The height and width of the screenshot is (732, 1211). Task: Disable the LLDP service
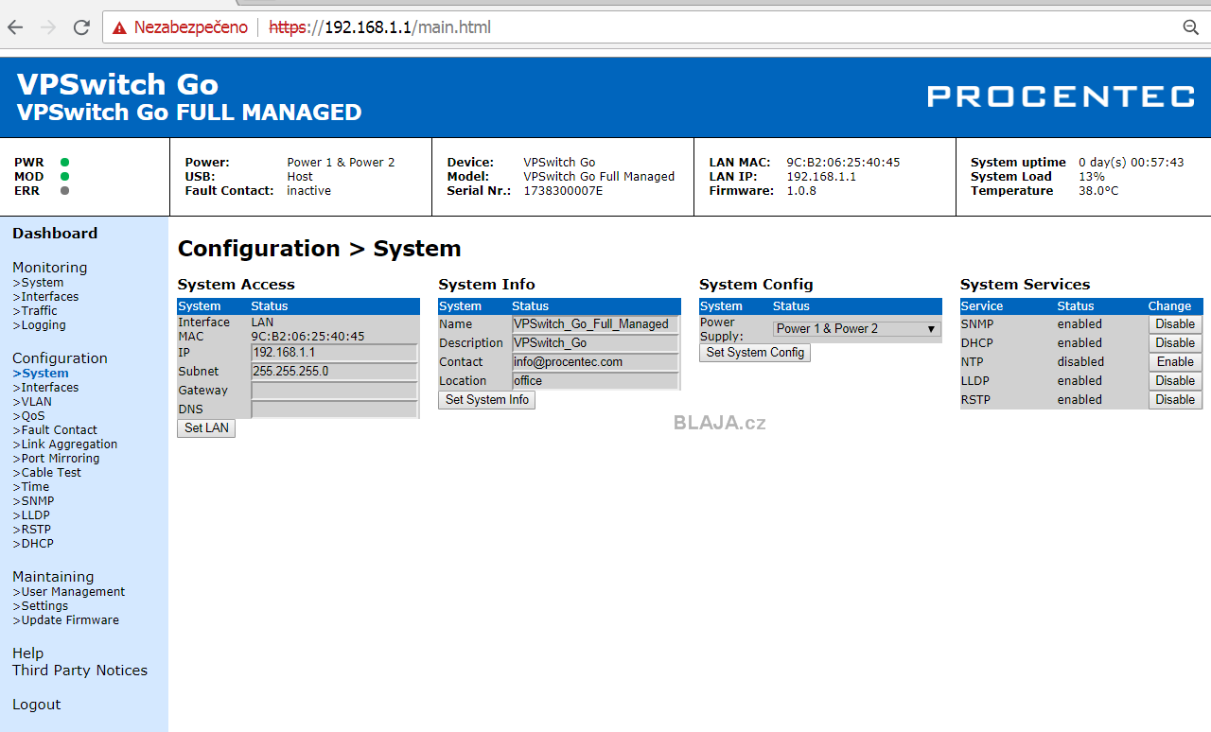1175,381
